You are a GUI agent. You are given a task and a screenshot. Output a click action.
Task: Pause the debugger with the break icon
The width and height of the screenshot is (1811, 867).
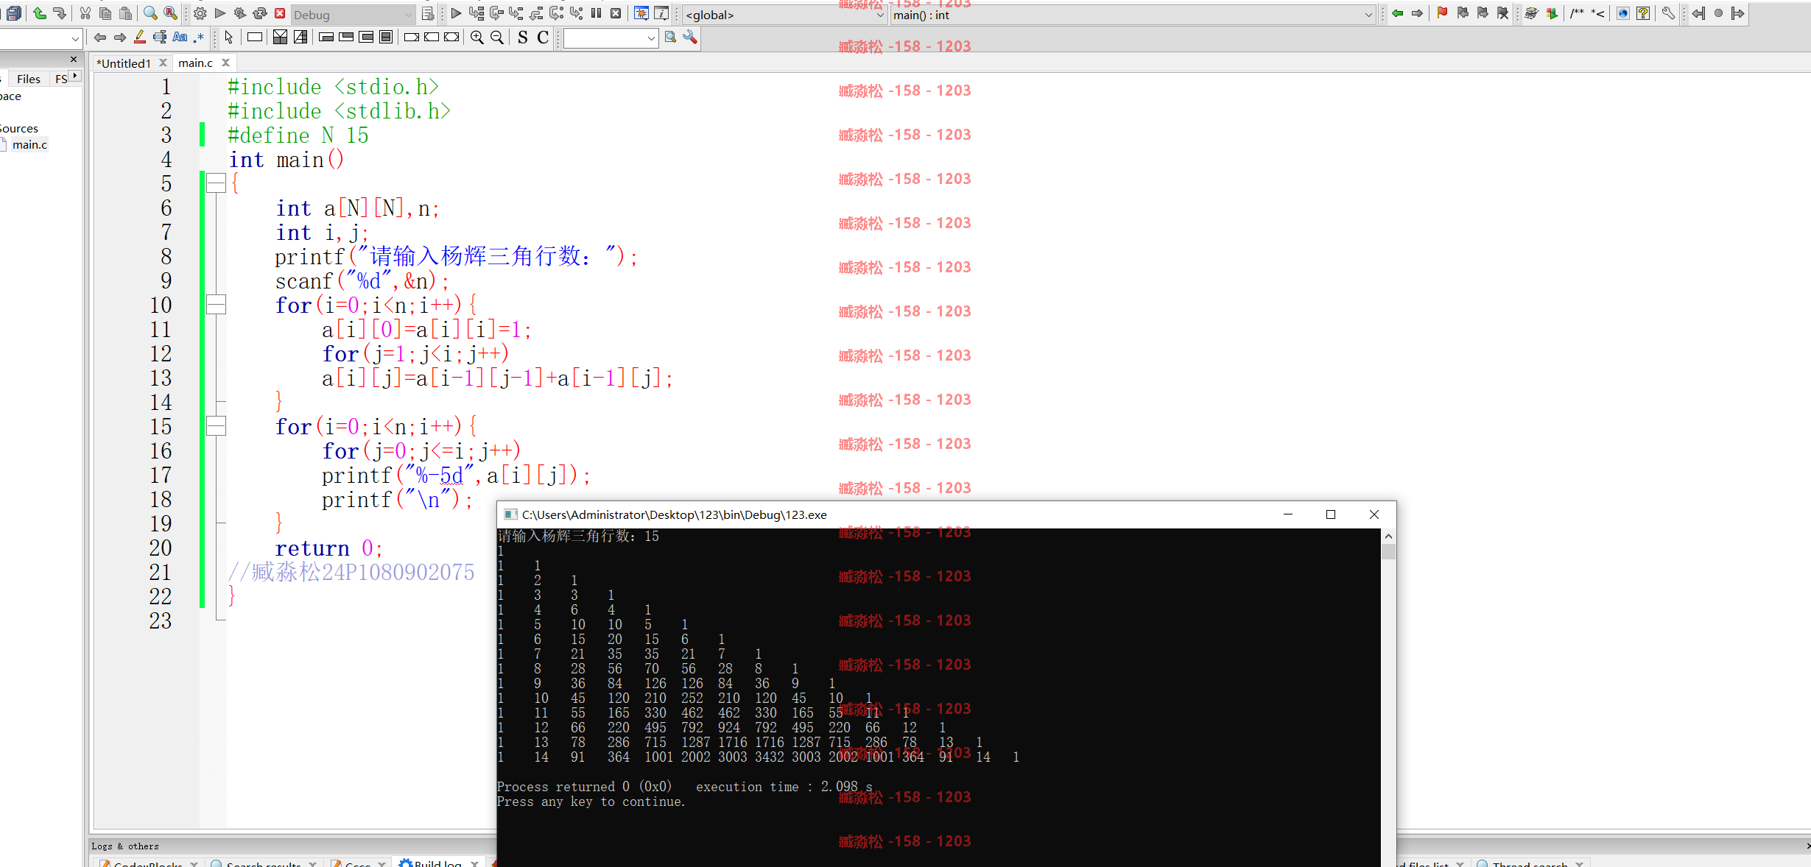[x=596, y=13]
